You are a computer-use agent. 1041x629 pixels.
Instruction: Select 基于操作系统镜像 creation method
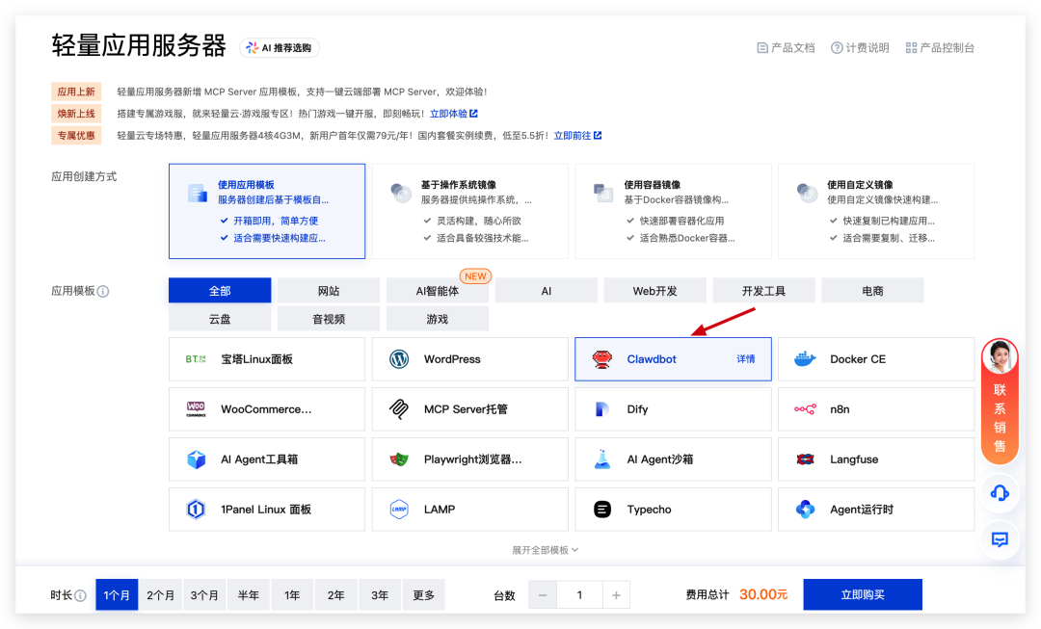click(469, 211)
